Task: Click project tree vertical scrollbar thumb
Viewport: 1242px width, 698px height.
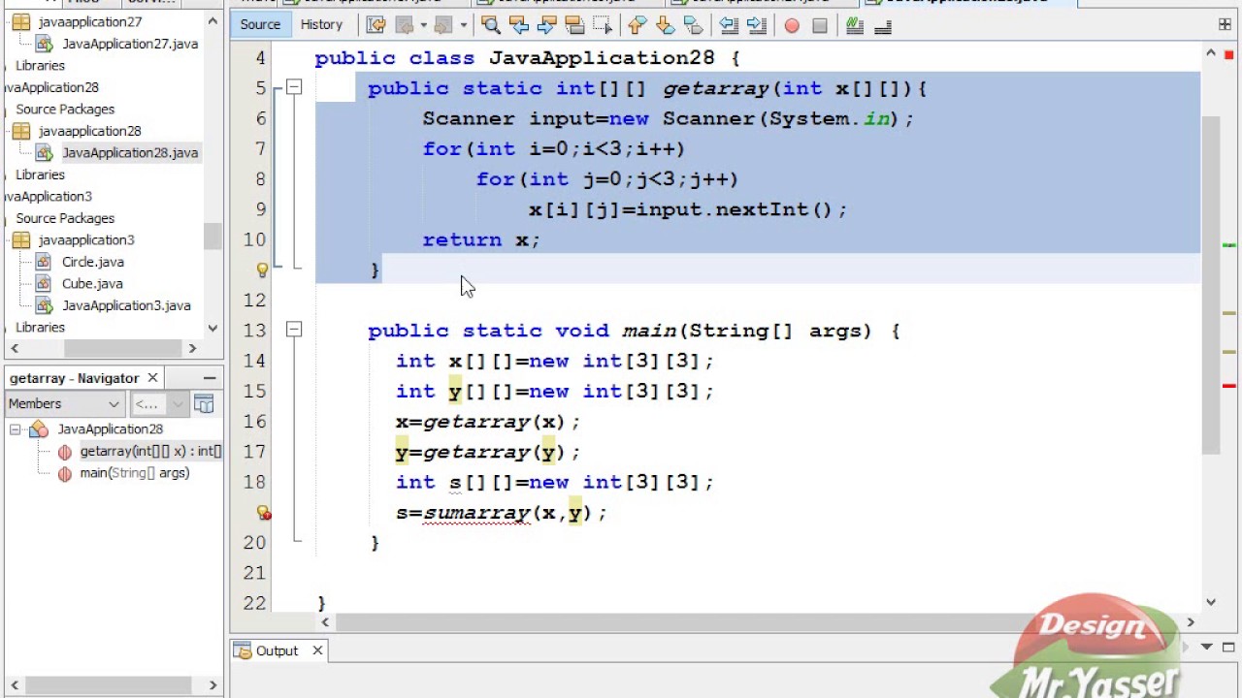Action: coord(212,236)
